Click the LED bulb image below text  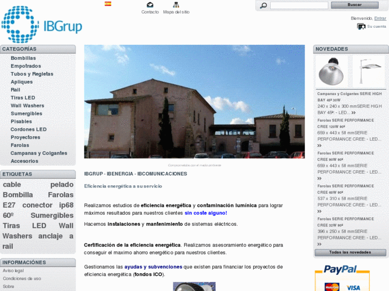click(194, 287)
